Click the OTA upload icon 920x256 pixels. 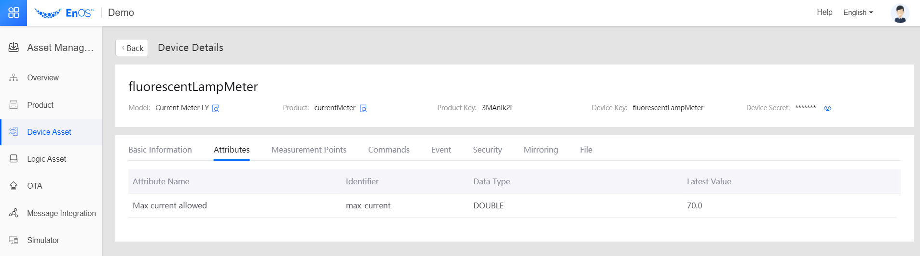(14, 186)
